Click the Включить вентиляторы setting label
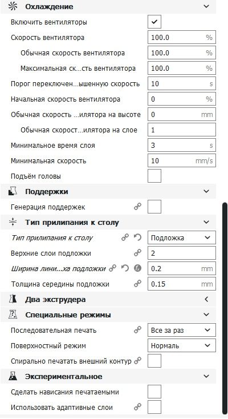Viewport: 228px width, 419px height. (49, 22)
